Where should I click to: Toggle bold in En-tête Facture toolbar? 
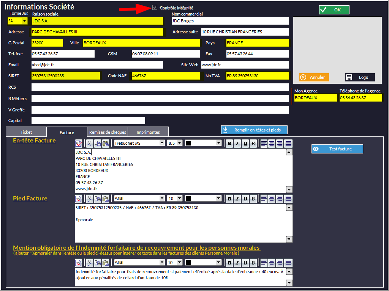(x=229, y=143)
